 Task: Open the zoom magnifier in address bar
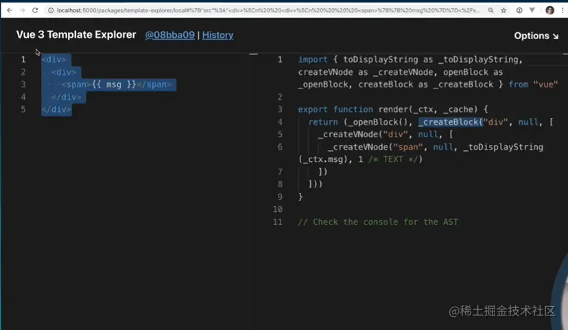tap(490, 10)
